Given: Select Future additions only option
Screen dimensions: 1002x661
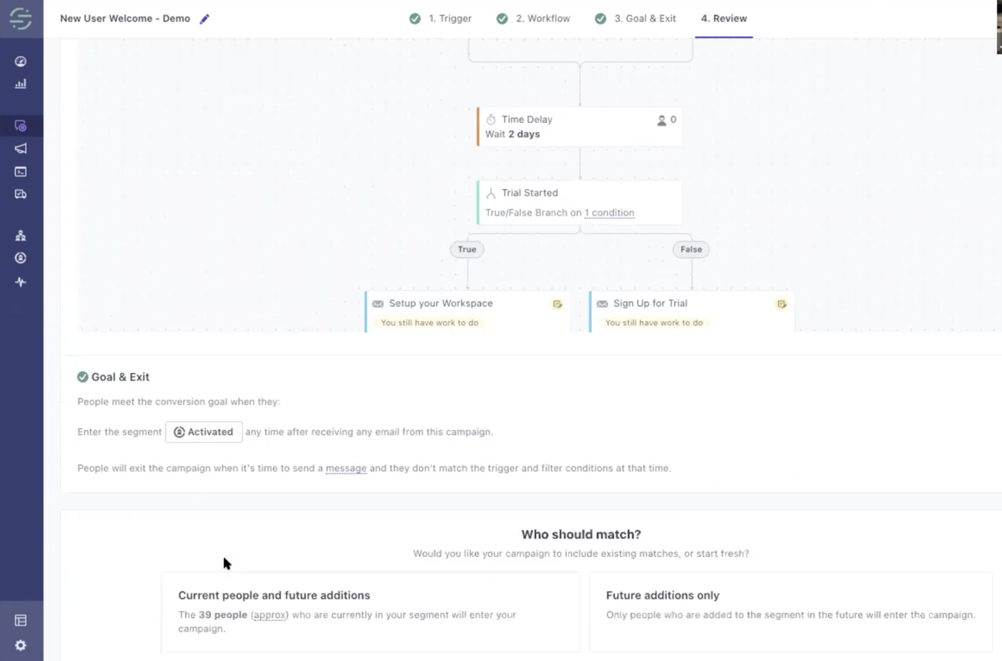Looking at the screenshot, I should click(x=790, y=612).
